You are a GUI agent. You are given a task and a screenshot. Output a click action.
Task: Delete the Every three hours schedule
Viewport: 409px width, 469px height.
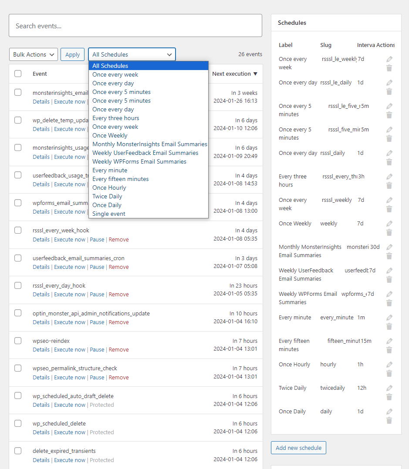coord(389,185)
